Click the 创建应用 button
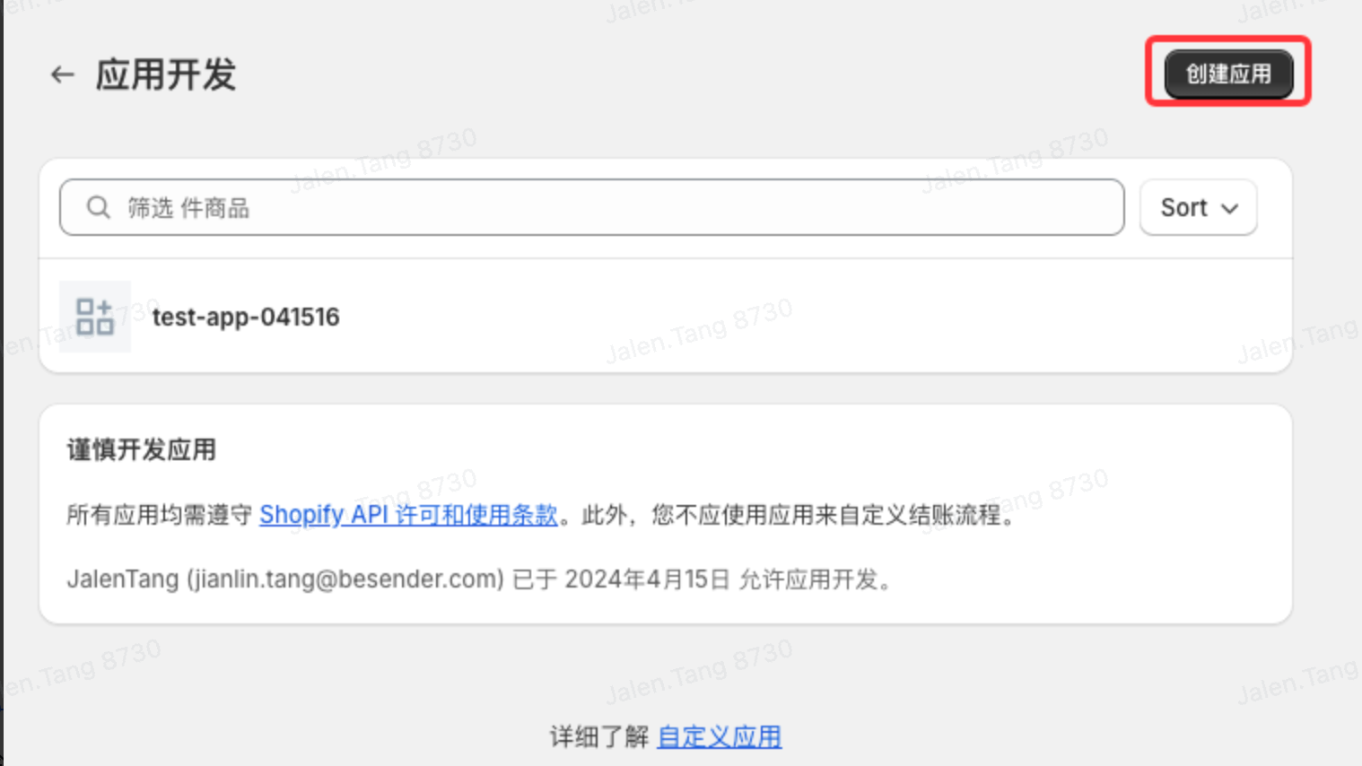This screenshot has width=1362, height=766. coord(1228,74)
